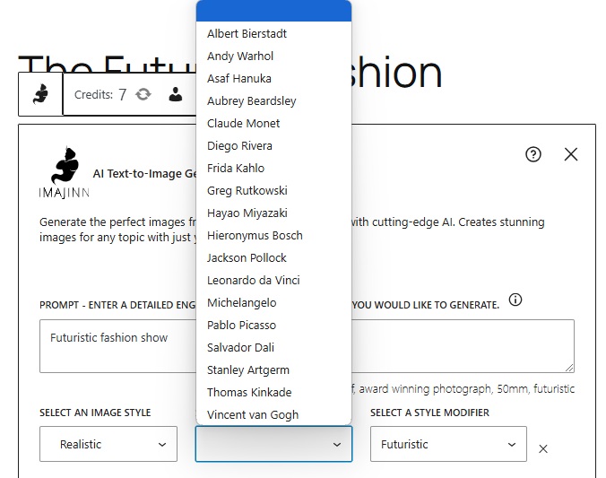Refresh credits with the sync icon
This screenshot has height=478, width=606.
[x=143, y=94]
